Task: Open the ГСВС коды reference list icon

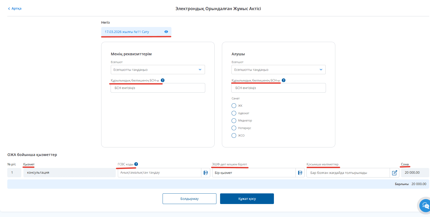Action: click(206, 173)
